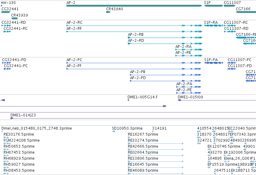Screen dimensions: 256x175
Task: Select the RH67453.5prime EST
Action: (x=6, y=155)
